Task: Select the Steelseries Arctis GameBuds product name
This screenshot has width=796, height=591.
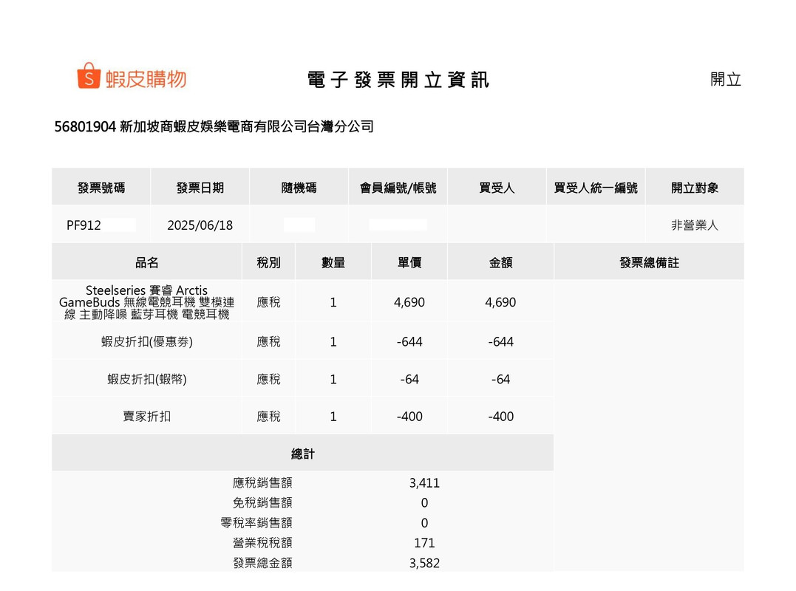Action: tap(147, 302)
